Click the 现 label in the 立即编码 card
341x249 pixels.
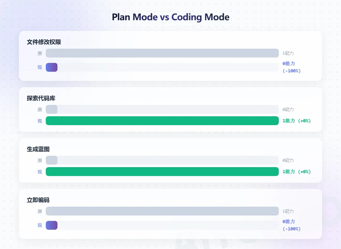[x=40, y=225]
